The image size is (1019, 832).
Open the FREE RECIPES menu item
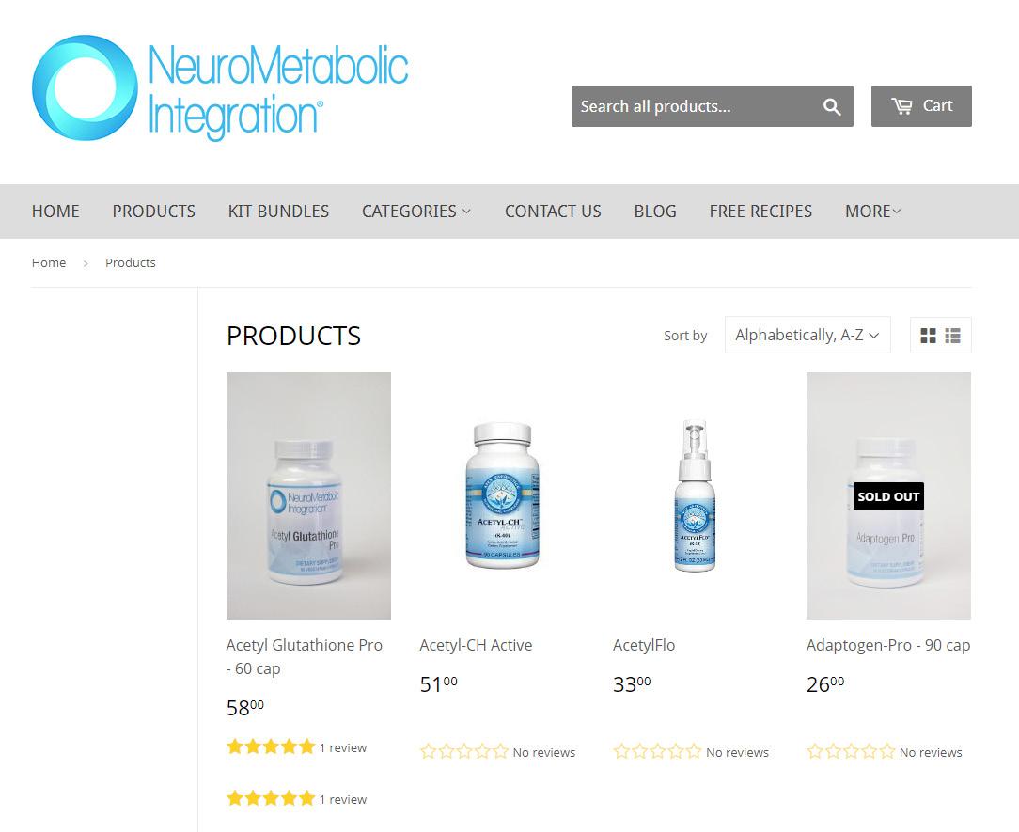pyautogui.click(x=760, y=212)
